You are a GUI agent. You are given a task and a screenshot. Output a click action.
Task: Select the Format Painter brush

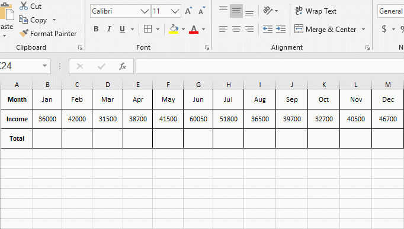tap(24, 33)
